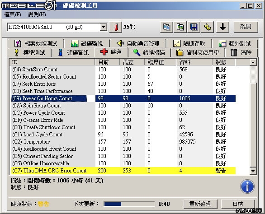Screen dimensions: 265x214
Task: Click the orange 警告 health status text
Action: tap(43, 204)
